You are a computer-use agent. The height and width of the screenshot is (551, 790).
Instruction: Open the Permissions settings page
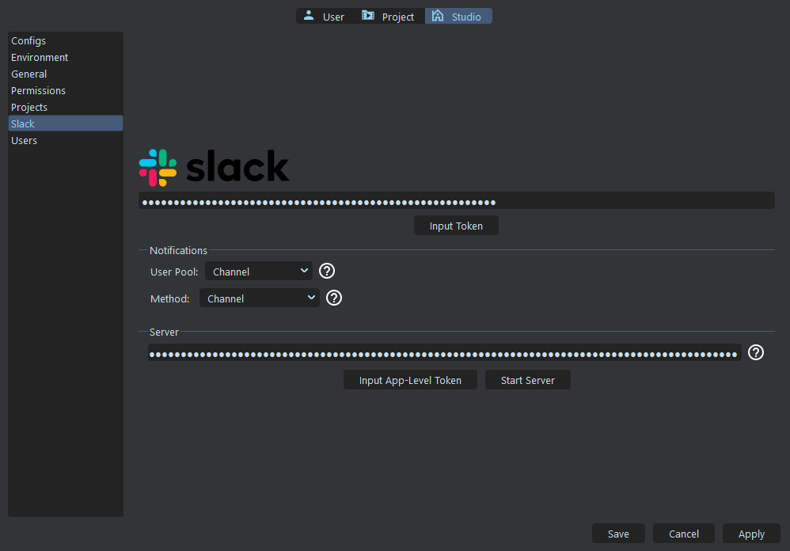click(66, 91)
